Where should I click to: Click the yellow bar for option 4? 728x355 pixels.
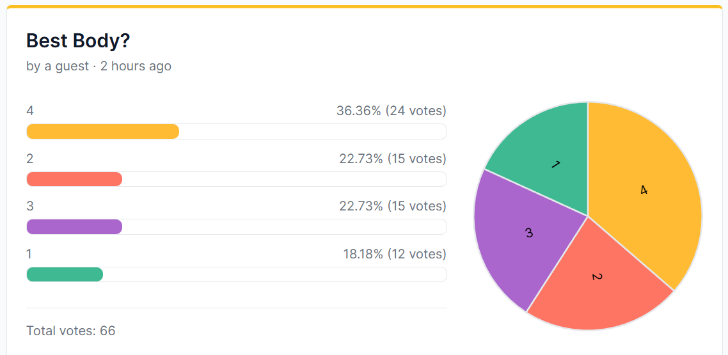click(102, 131)
